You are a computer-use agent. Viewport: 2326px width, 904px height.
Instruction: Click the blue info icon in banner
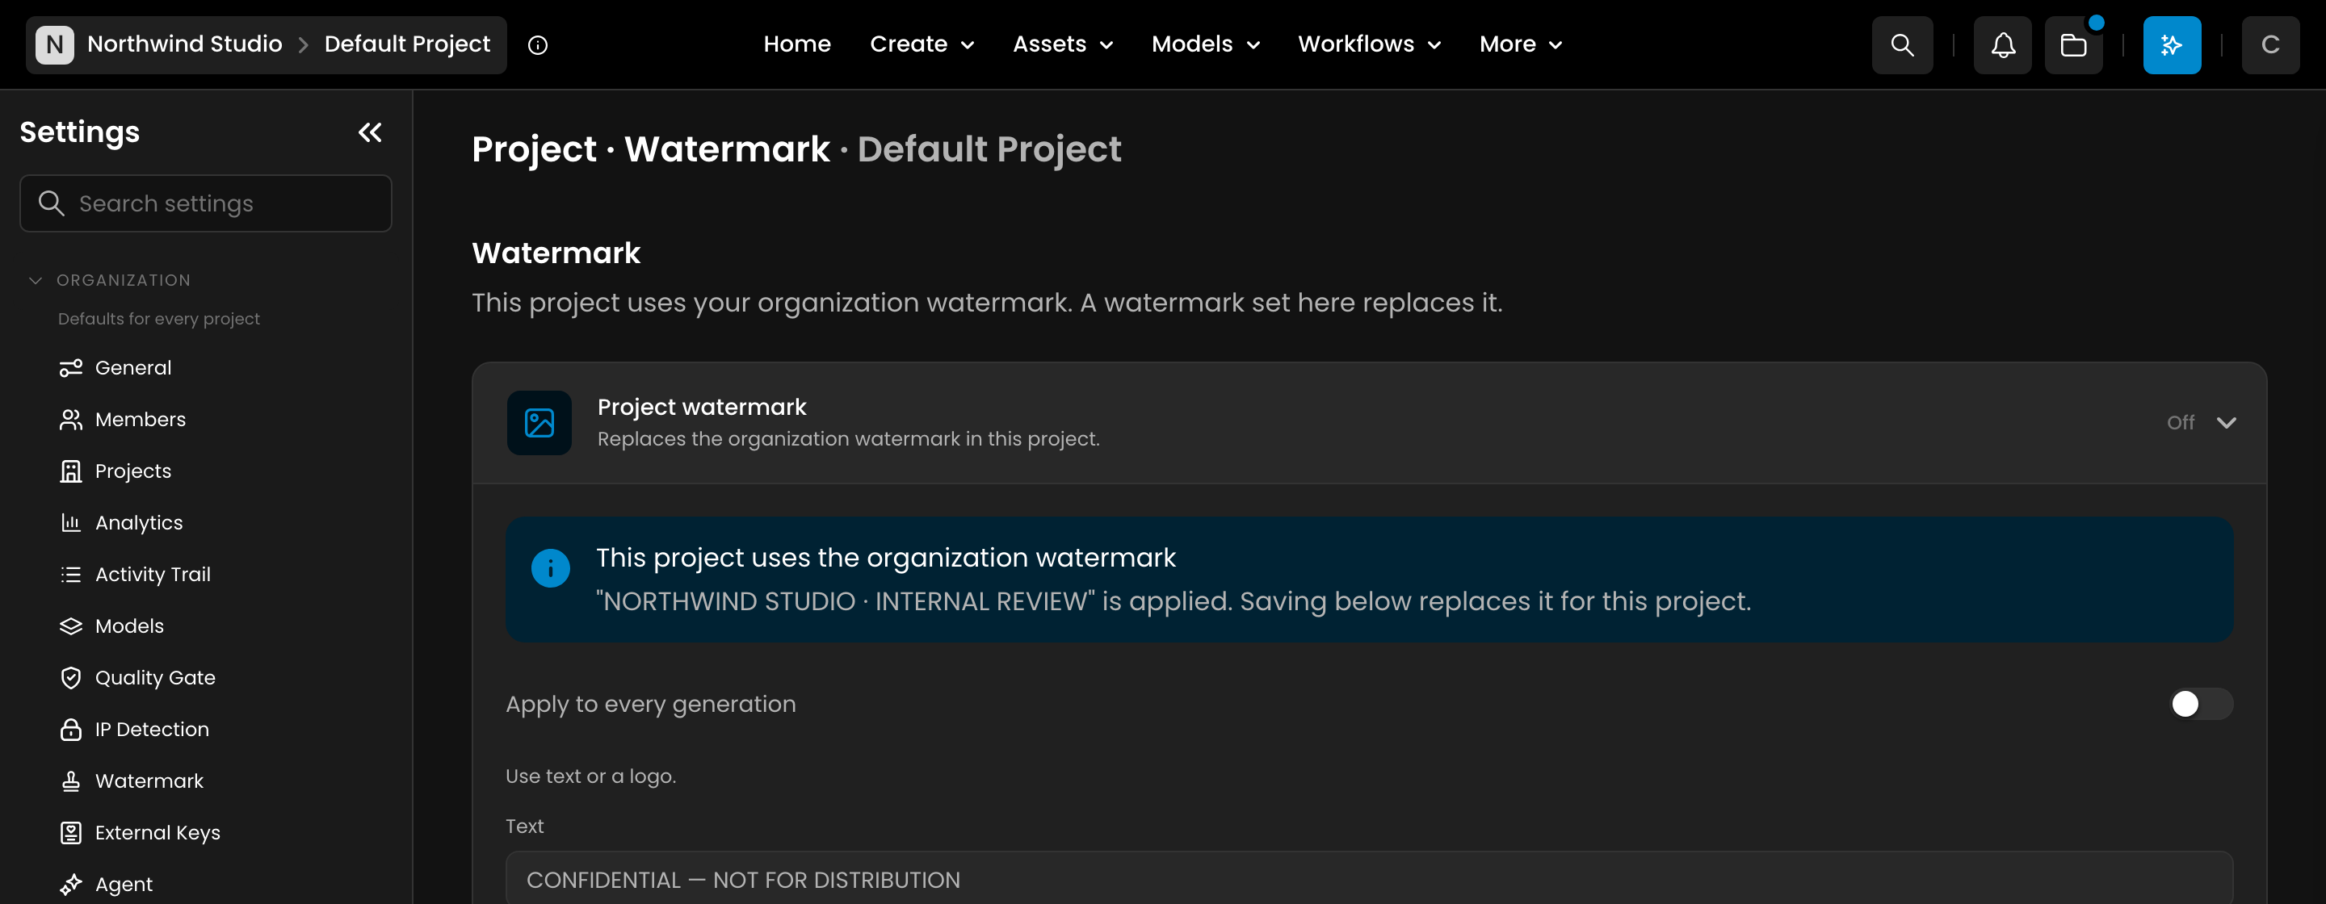550,568
